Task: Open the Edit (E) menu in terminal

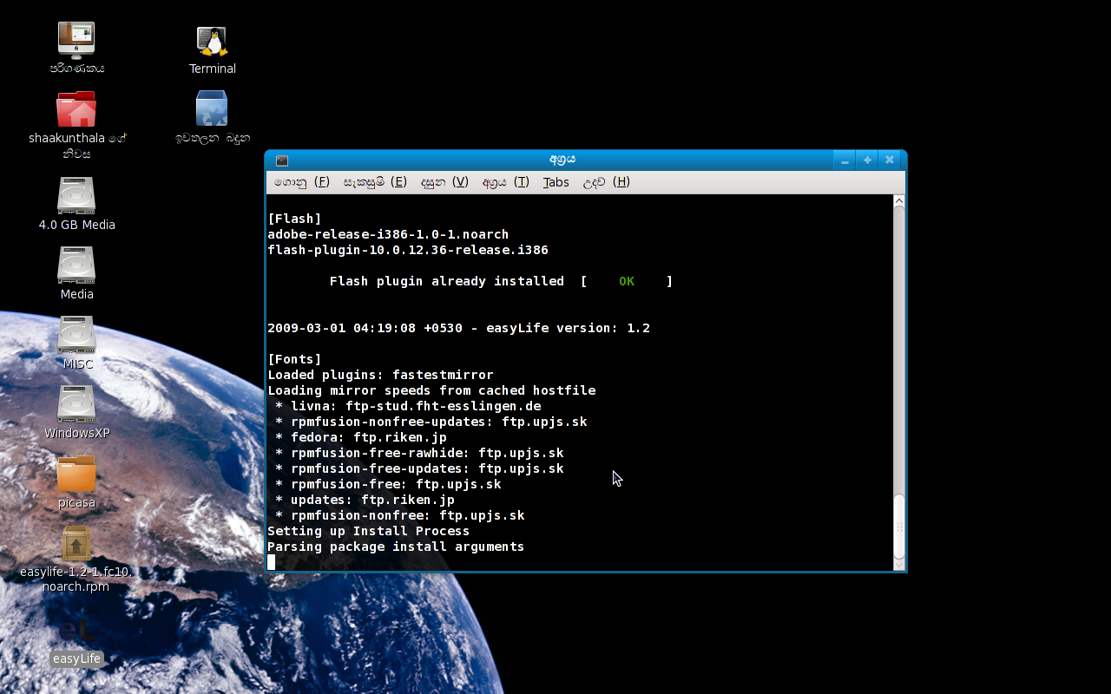Action: [x=375, y=182]
